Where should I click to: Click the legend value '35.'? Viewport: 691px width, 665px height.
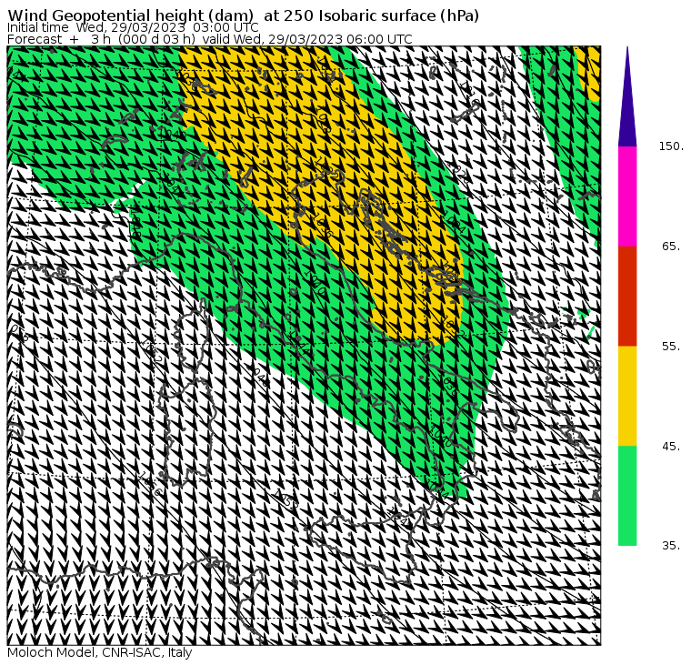point(672,546)
